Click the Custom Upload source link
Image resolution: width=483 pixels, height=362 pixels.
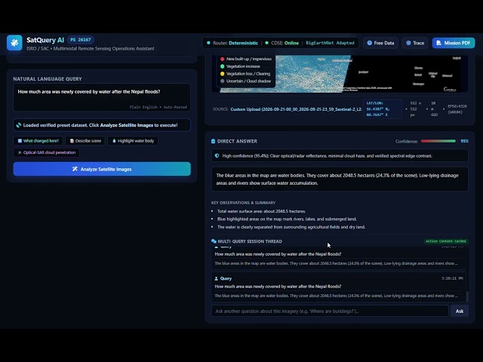(x=296, y=109)
